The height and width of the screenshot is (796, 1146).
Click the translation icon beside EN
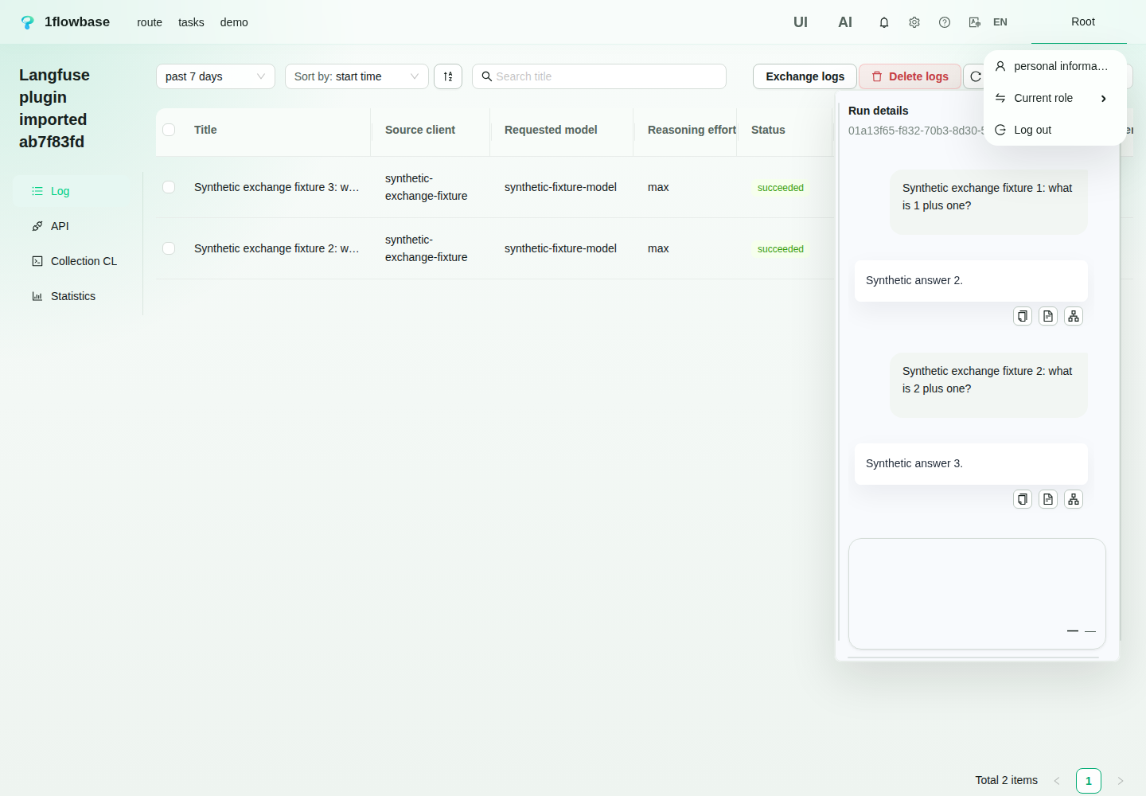[x=975, y=22]
